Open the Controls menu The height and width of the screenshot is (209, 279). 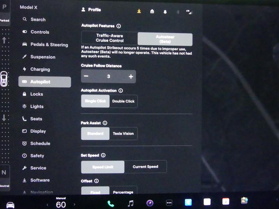(36, 32)
